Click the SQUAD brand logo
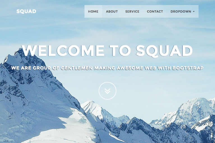This screenshot has height=143, width=215. [x=26, y=11]
